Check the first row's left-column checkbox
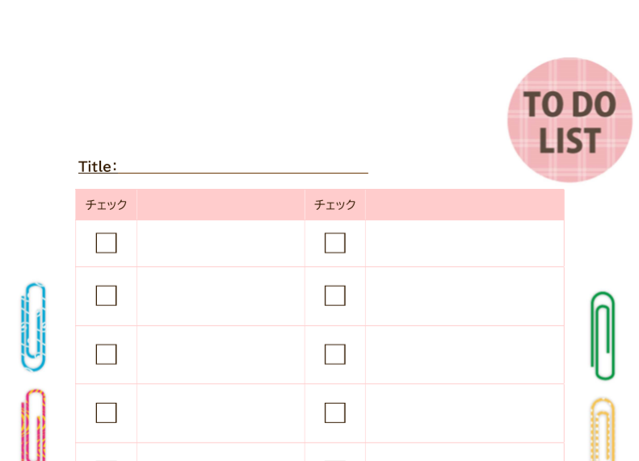The width and height of the screenshot is (639, 461). pos(106,243)
